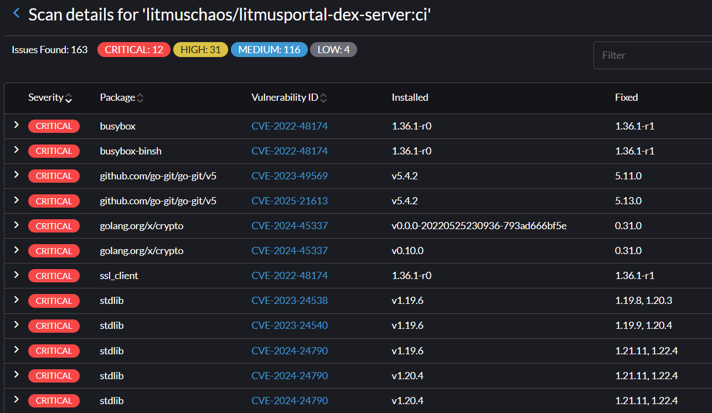Viewport: 712px width, 413px height.
Task: Open CVE-2024-45337 link for crypto v0.10.0
Action: pyautogui.click(x=290, y=251)
